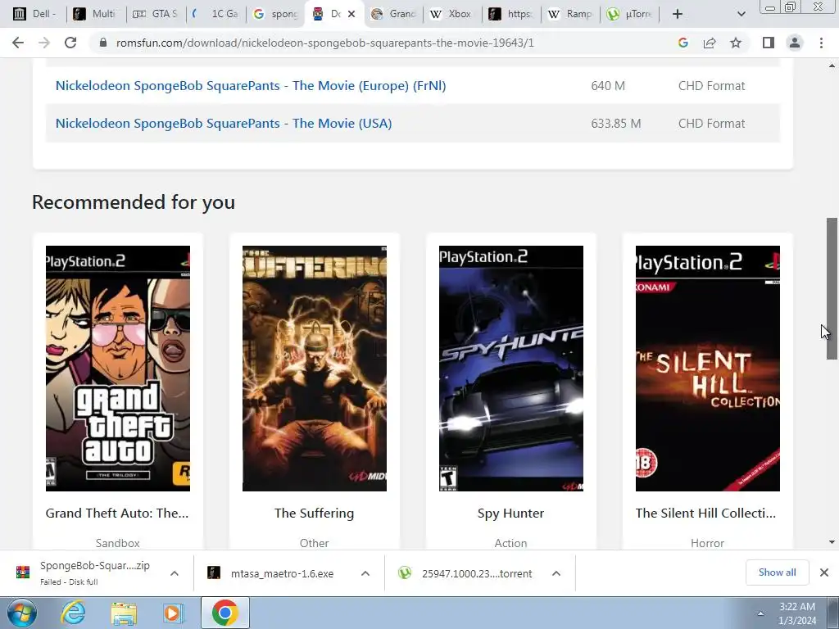Click the page vertical scrollbar thumb

(832, 289)
